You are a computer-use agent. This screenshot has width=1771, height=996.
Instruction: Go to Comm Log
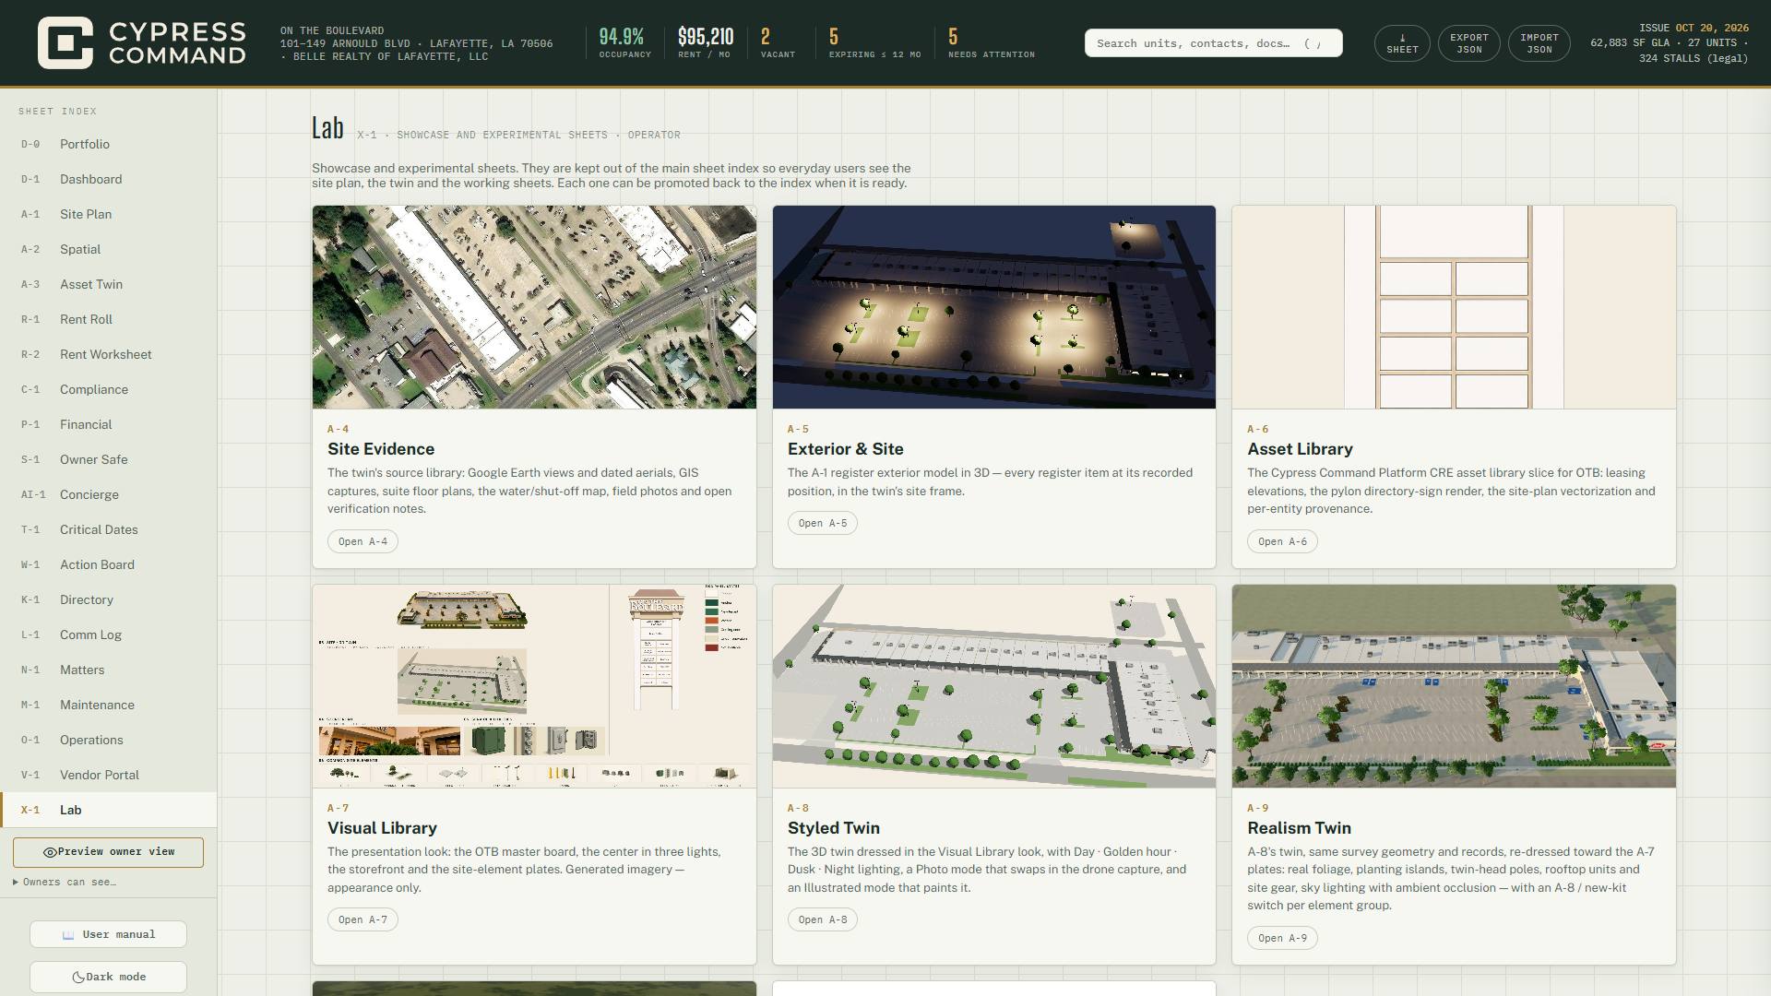(109, 634)
